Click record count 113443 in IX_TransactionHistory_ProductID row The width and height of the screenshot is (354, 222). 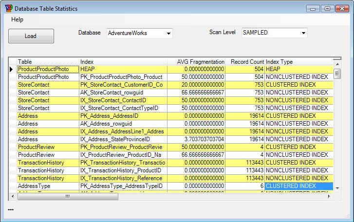pyautogui.click(x=245, y=170)
